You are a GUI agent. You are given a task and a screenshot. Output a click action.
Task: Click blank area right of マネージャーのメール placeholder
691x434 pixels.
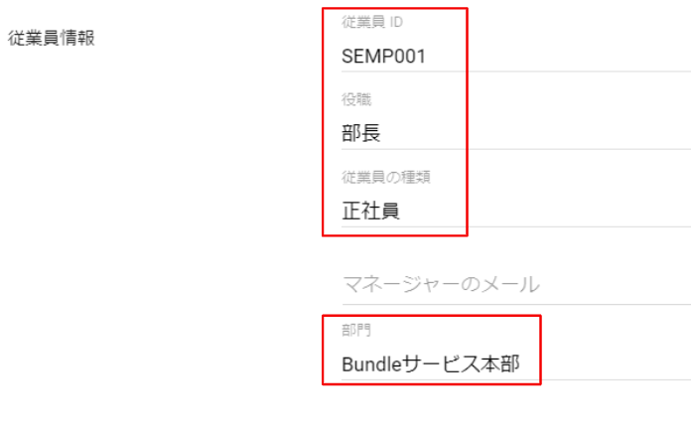(616, 285)
